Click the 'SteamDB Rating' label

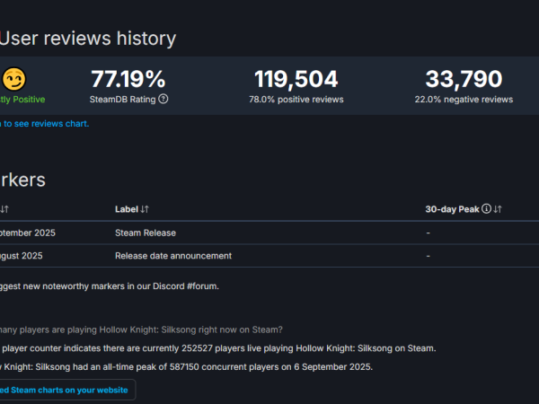click(122, 100)
